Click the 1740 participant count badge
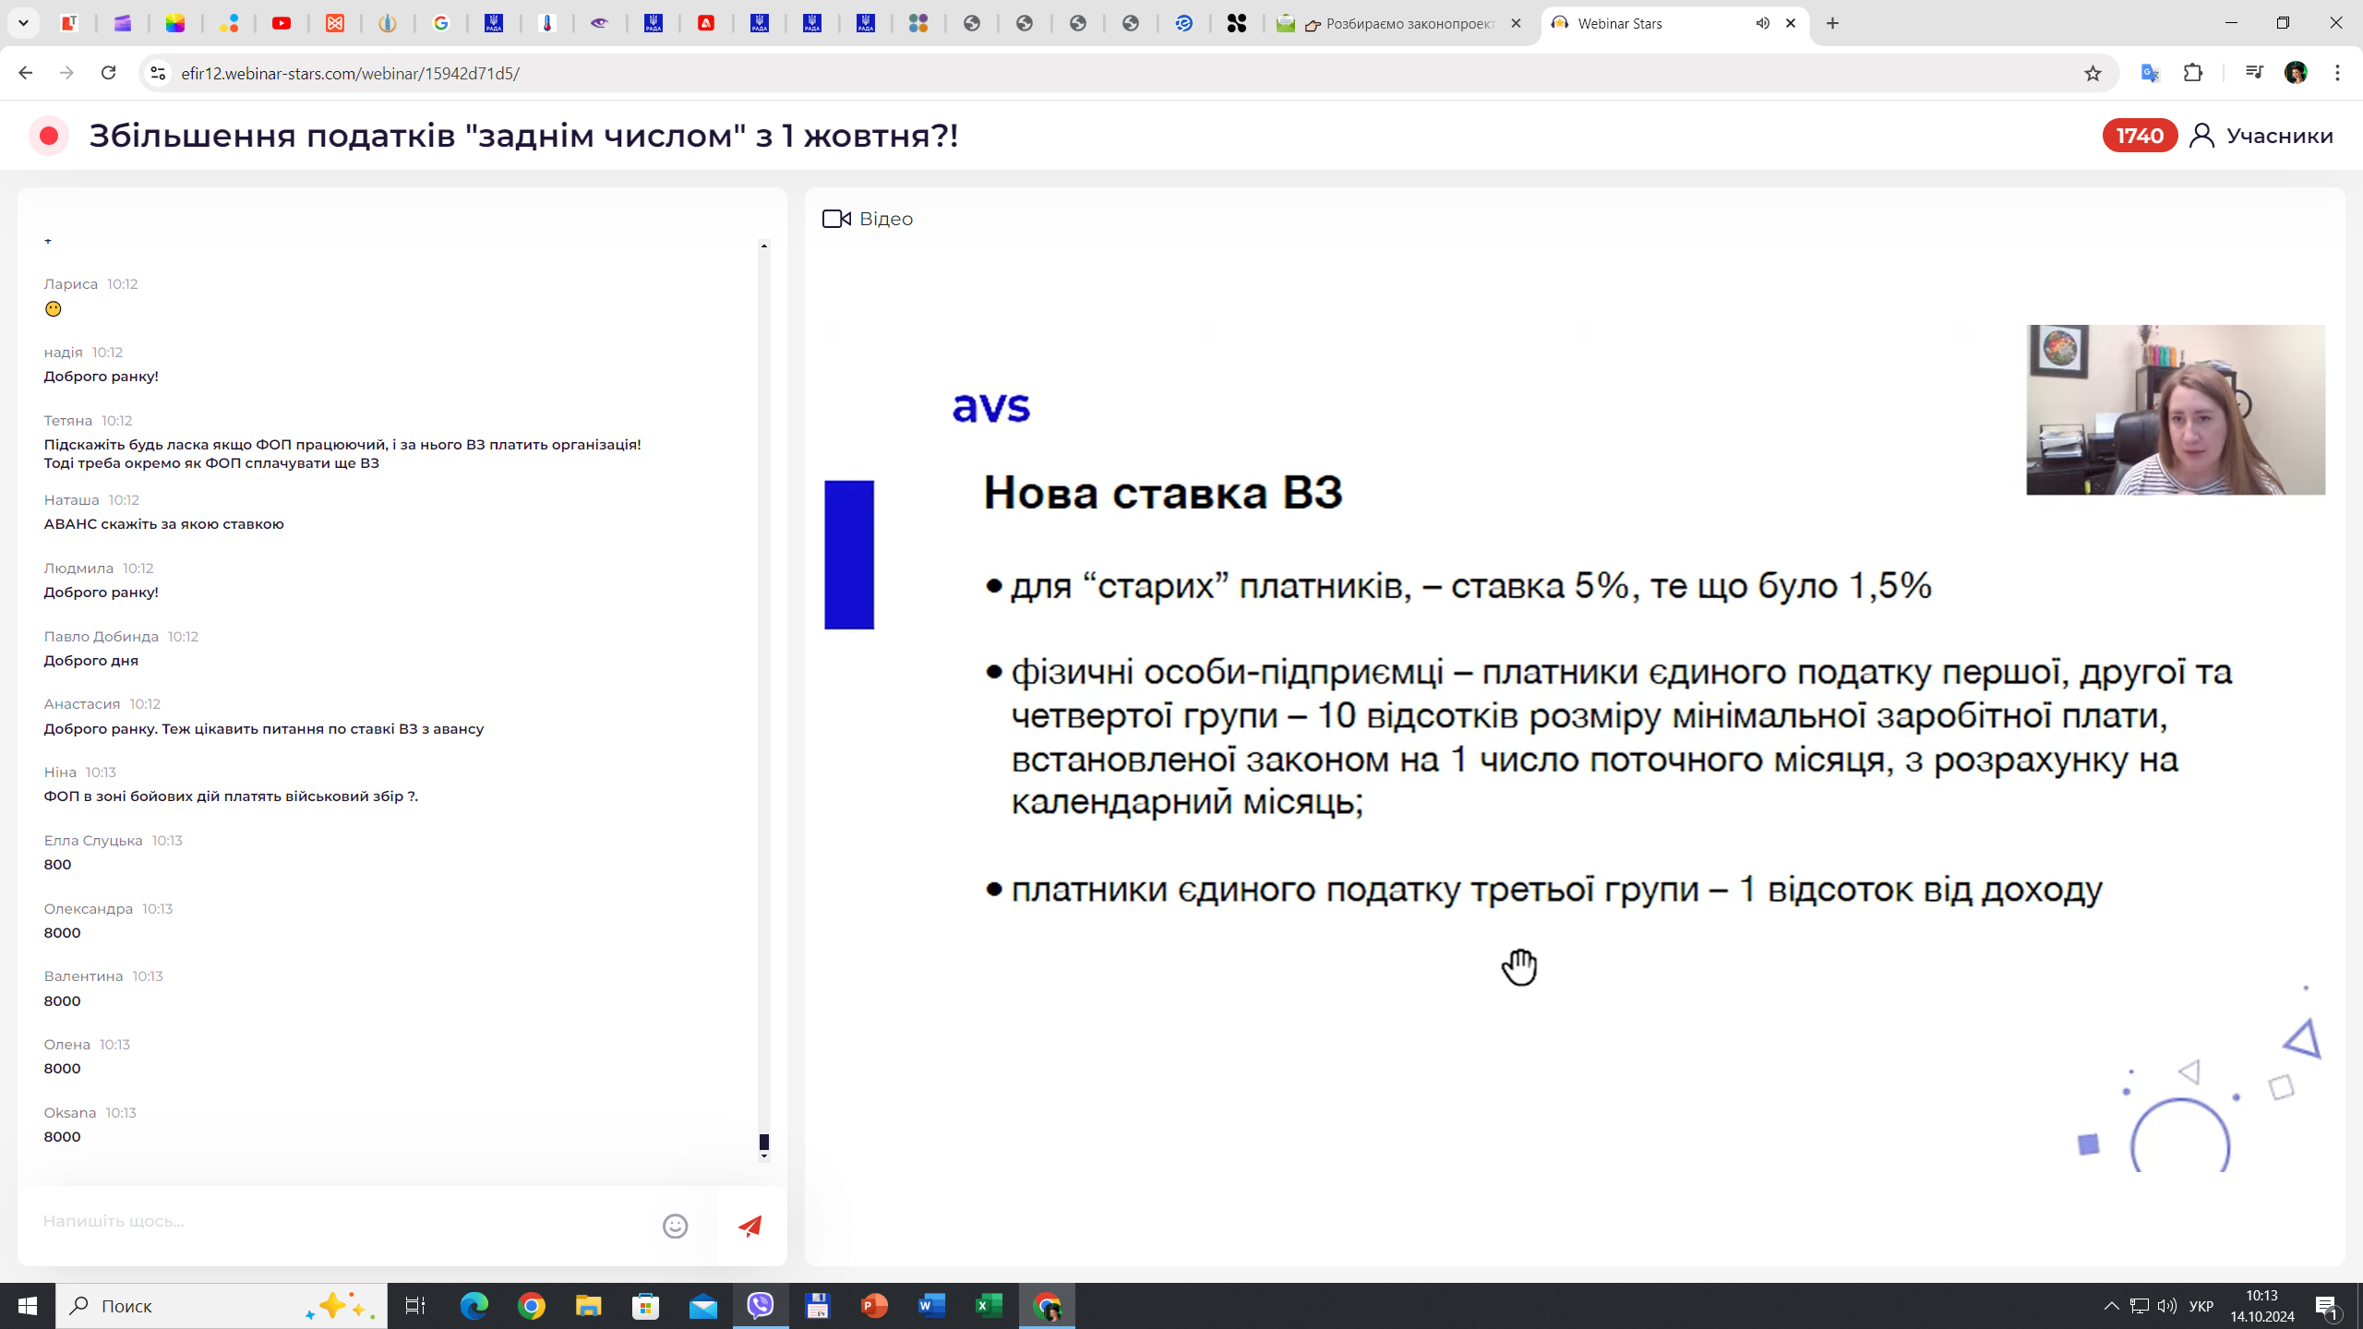The height and width of the screenshot is (1329, 2363). click(2139, 136)
